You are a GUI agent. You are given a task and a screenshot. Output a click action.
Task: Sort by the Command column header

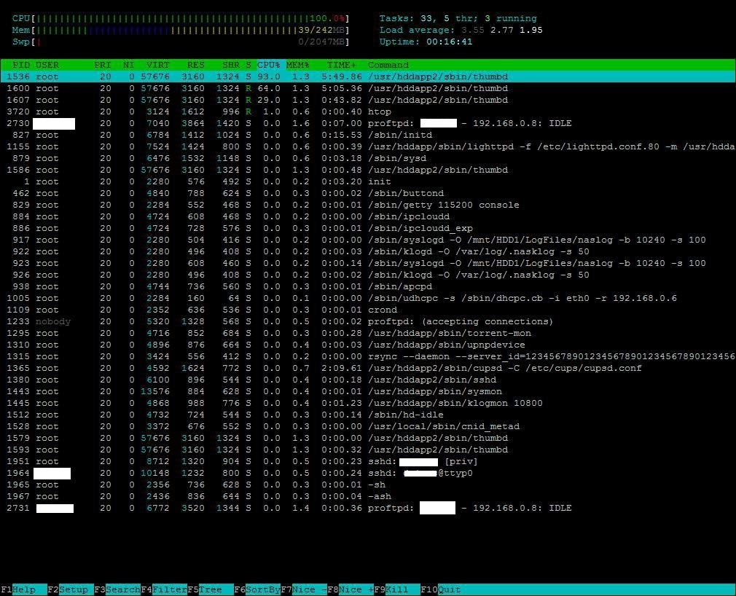coord(388,65)
